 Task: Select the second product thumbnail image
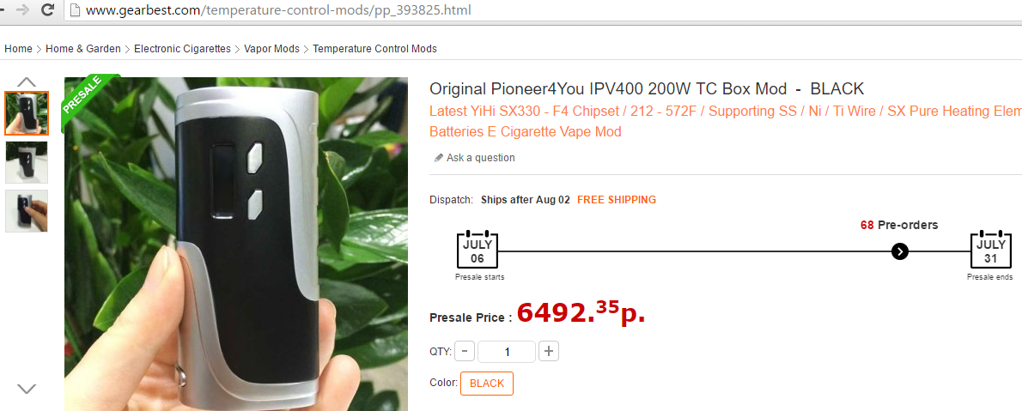coord(27,162)
